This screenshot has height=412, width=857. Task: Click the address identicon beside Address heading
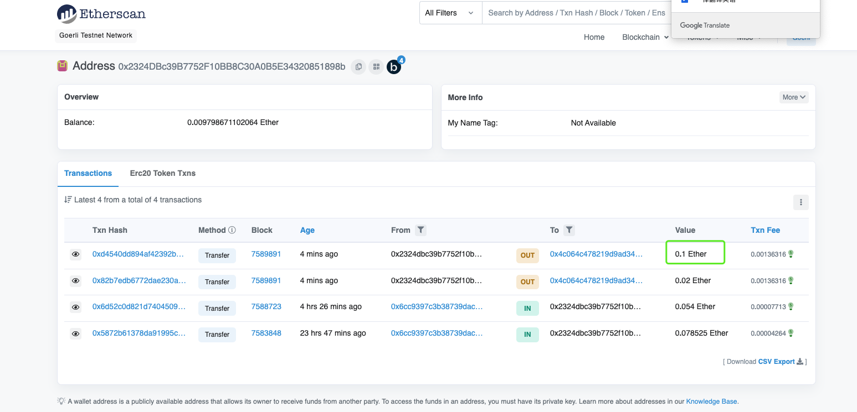coord(62,66)
